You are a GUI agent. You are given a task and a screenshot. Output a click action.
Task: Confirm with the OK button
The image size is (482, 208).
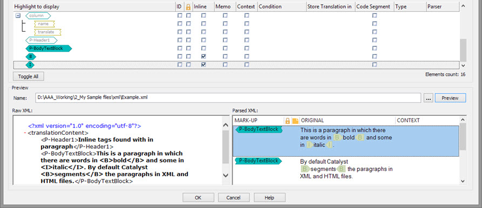(198, 198)
